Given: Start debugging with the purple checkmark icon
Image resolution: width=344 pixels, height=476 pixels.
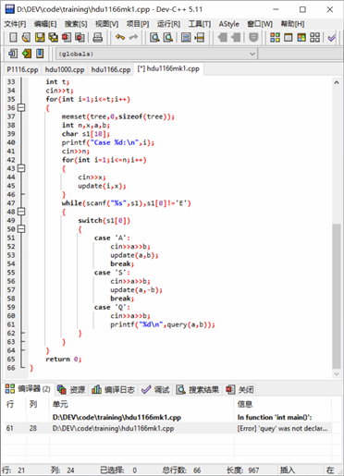Looking at the screenshot, I should (332, 38).
